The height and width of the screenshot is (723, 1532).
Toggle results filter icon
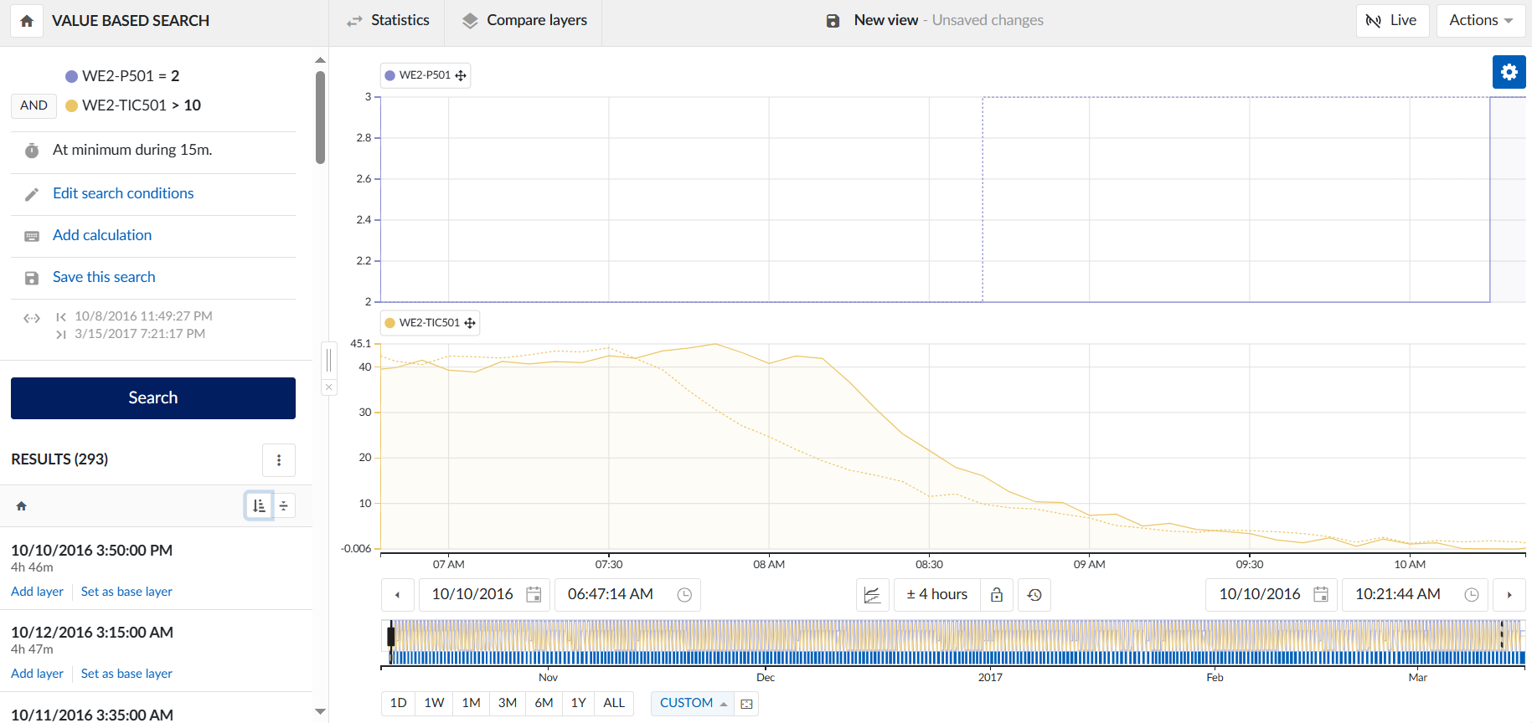284,505
